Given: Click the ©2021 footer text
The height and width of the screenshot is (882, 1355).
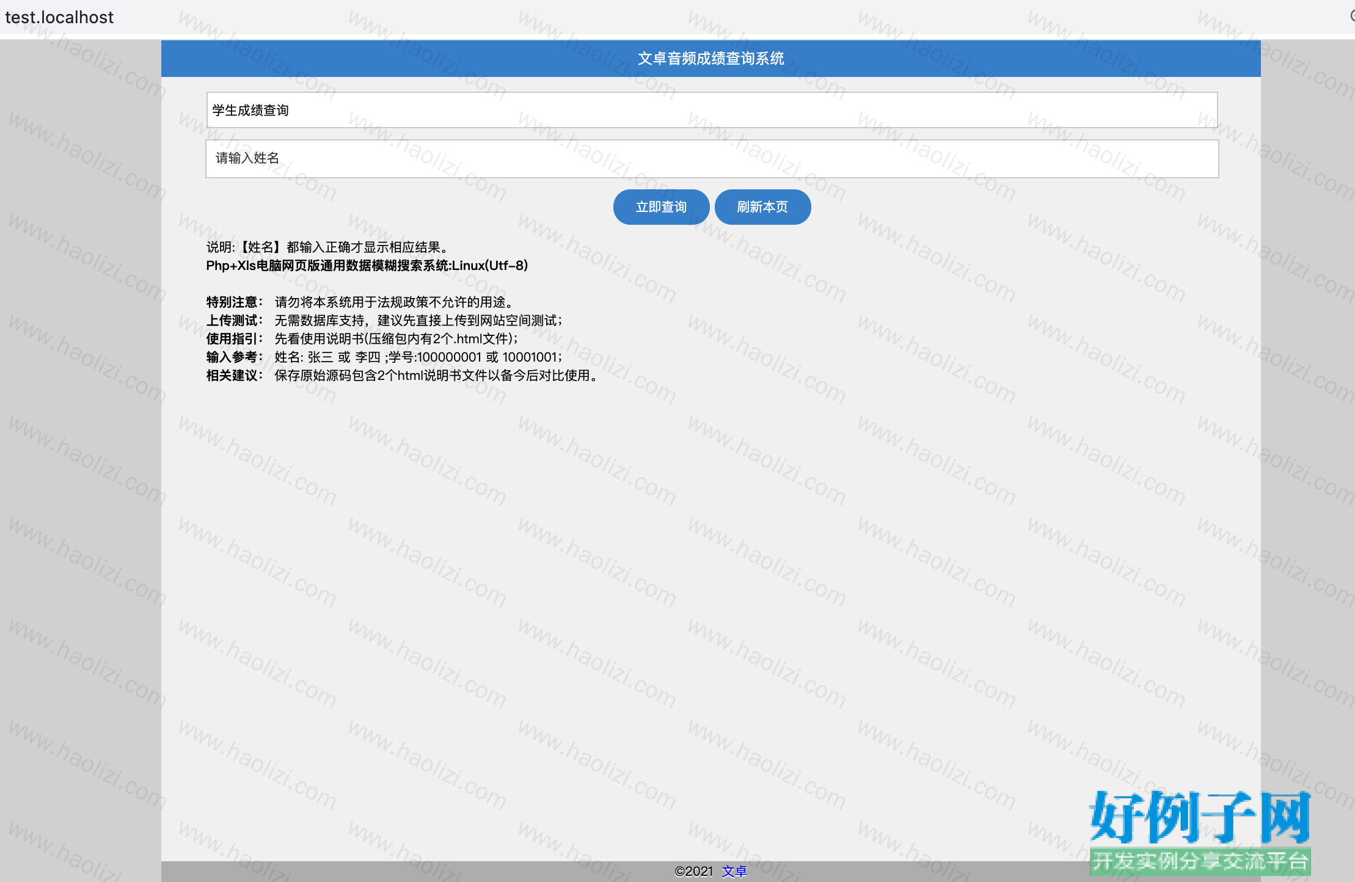Looking at the screenshot, I should point(693,872).
